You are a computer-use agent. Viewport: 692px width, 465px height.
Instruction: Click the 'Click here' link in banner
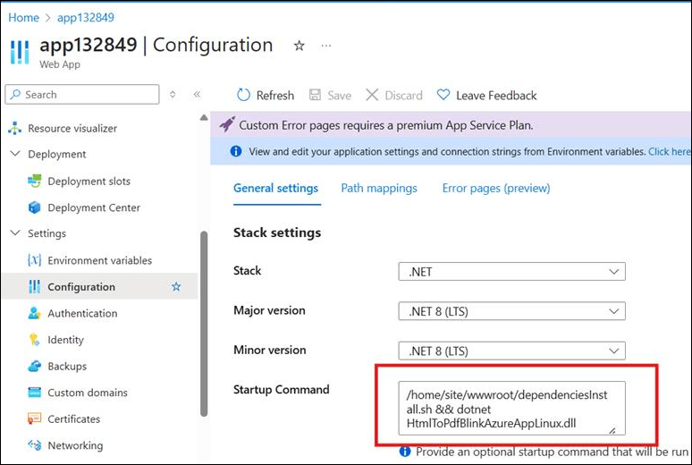pos(669,151)
